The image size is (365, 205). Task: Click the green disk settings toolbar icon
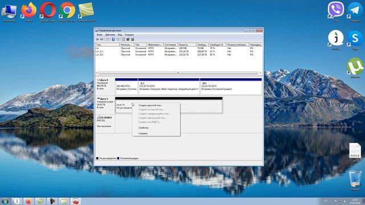click(x=132, y=39)
